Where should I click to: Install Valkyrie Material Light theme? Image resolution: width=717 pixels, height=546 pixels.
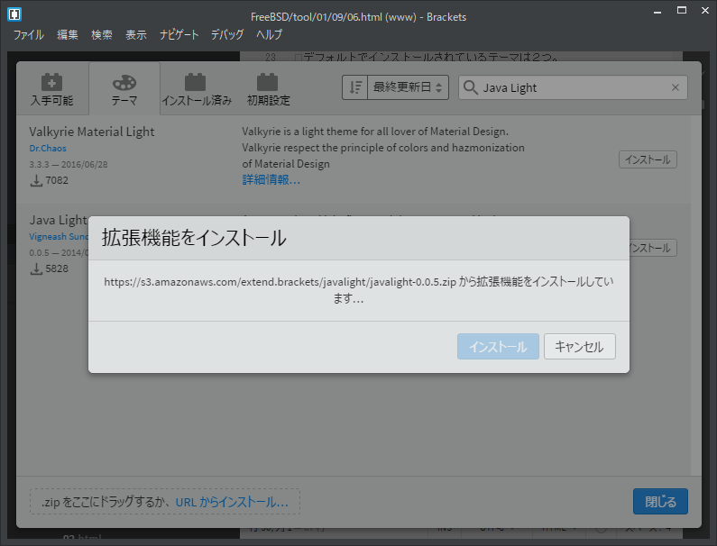648,159
